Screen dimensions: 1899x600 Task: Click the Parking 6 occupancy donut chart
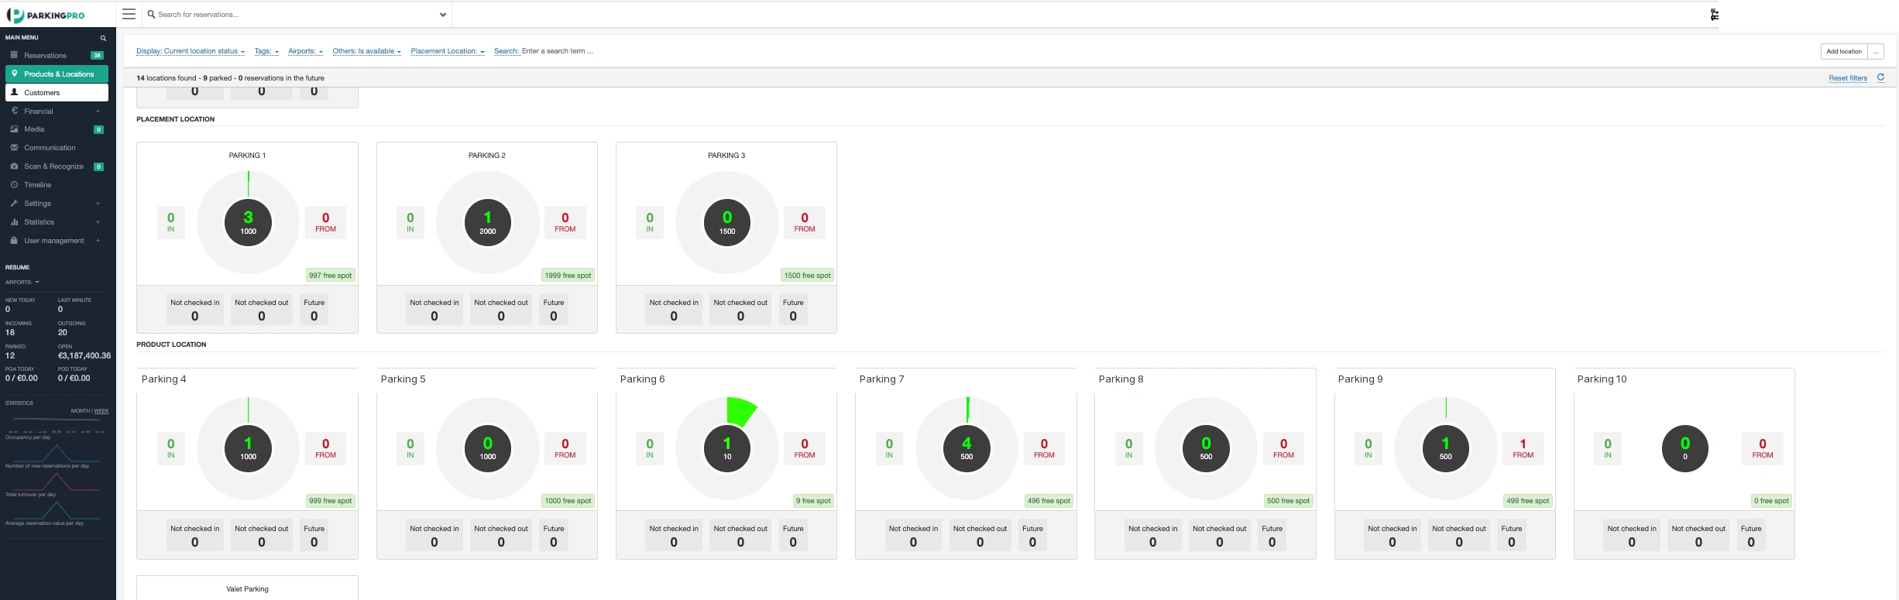point(726,448)
